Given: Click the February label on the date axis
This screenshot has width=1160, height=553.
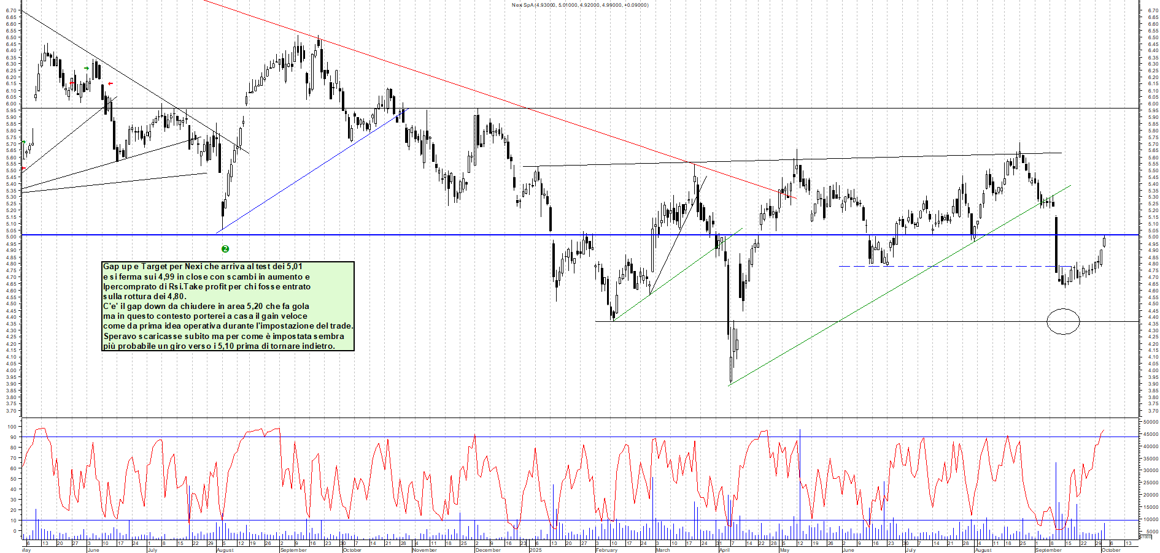Looking at the screenshot, I should [x=606, y=550].
